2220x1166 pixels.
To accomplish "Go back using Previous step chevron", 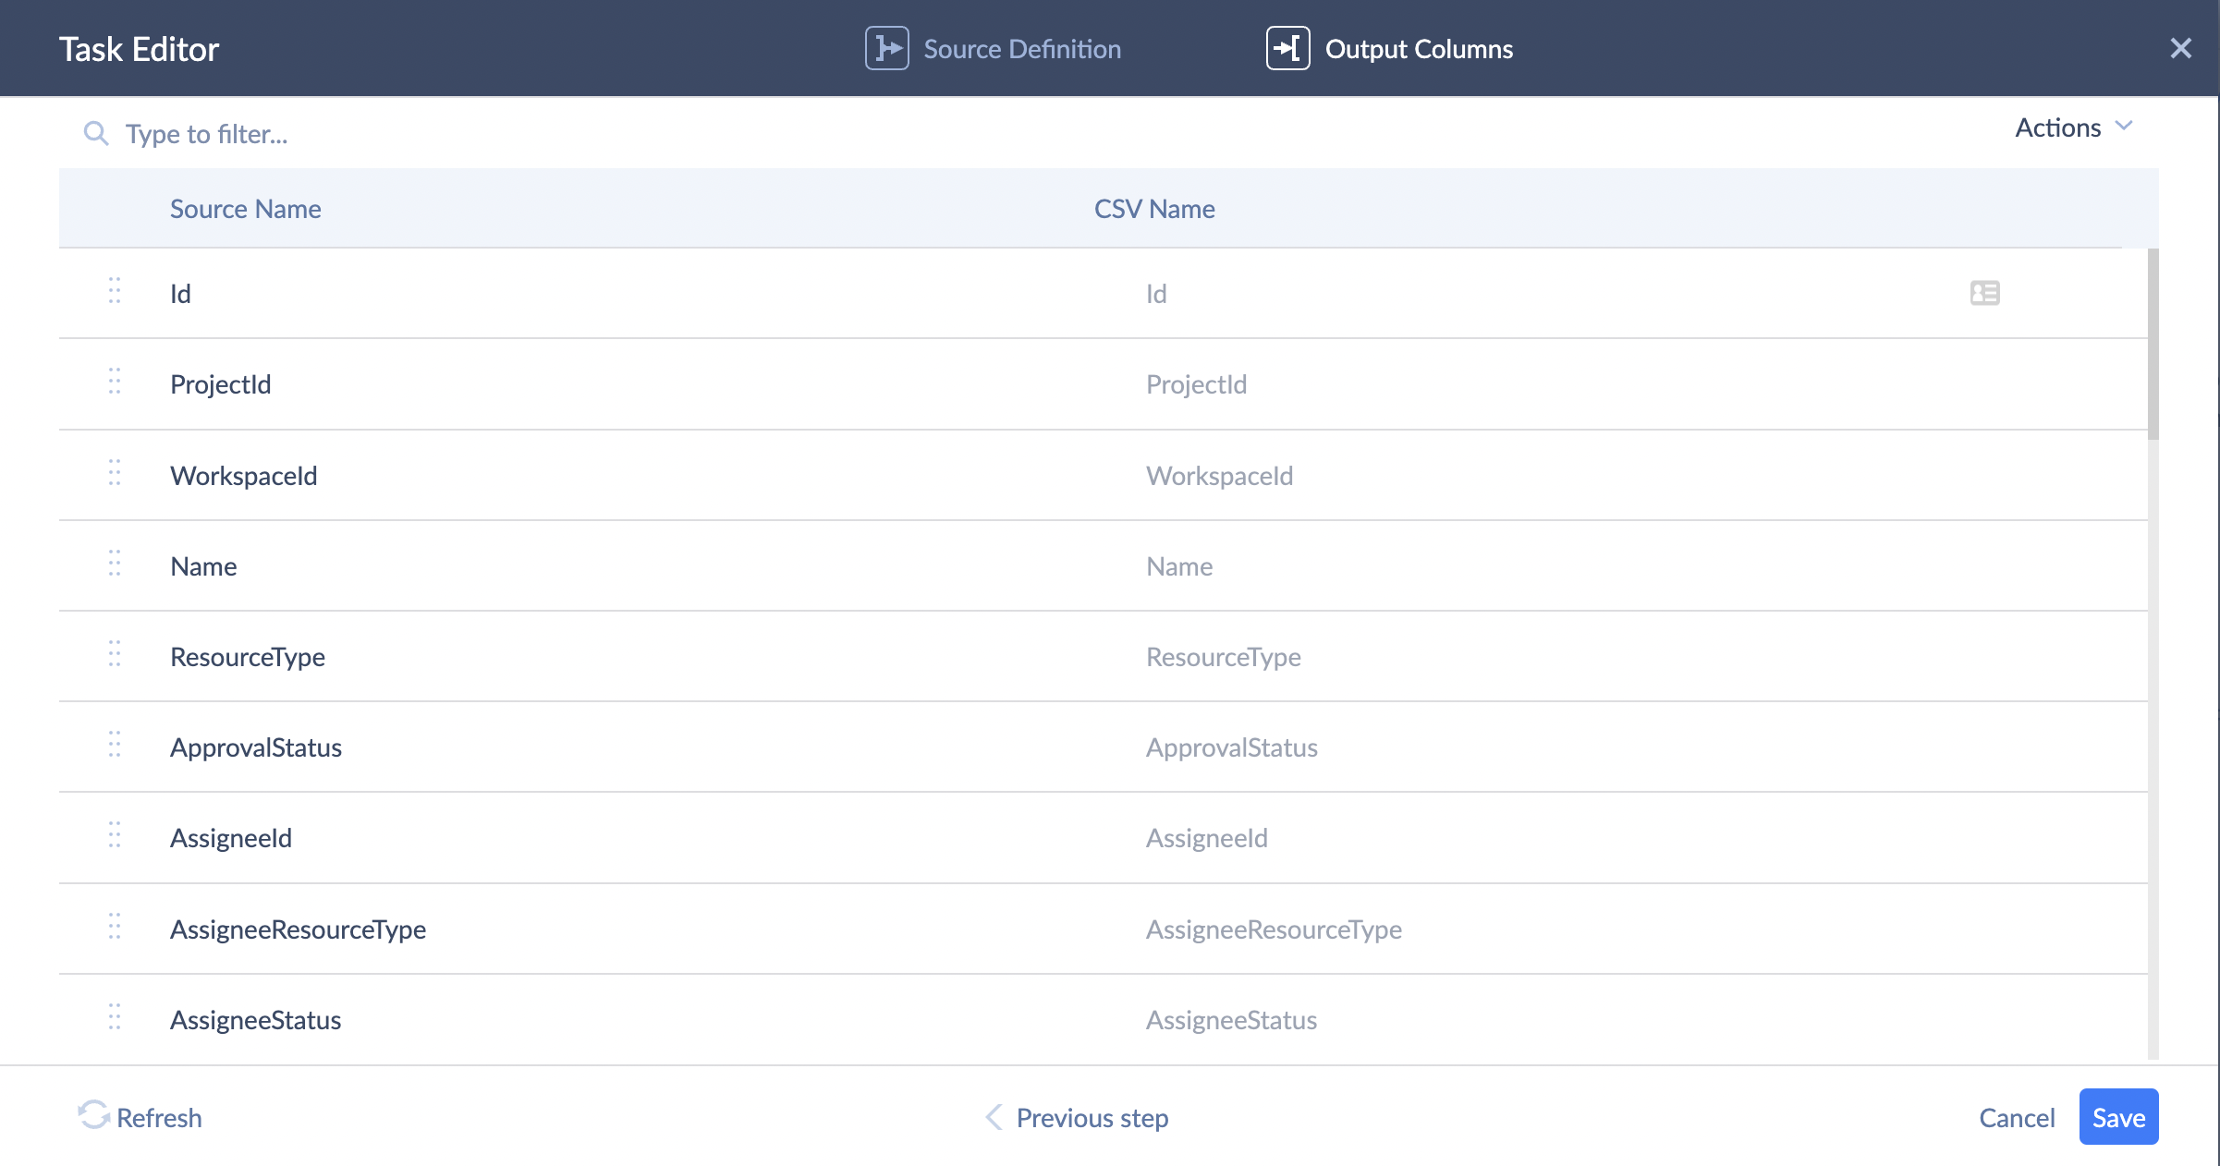I will point(994,1117).
